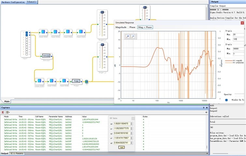Click the clear capture log icon
This screenshot has width=246, height=156.
[x=3, y=112]
